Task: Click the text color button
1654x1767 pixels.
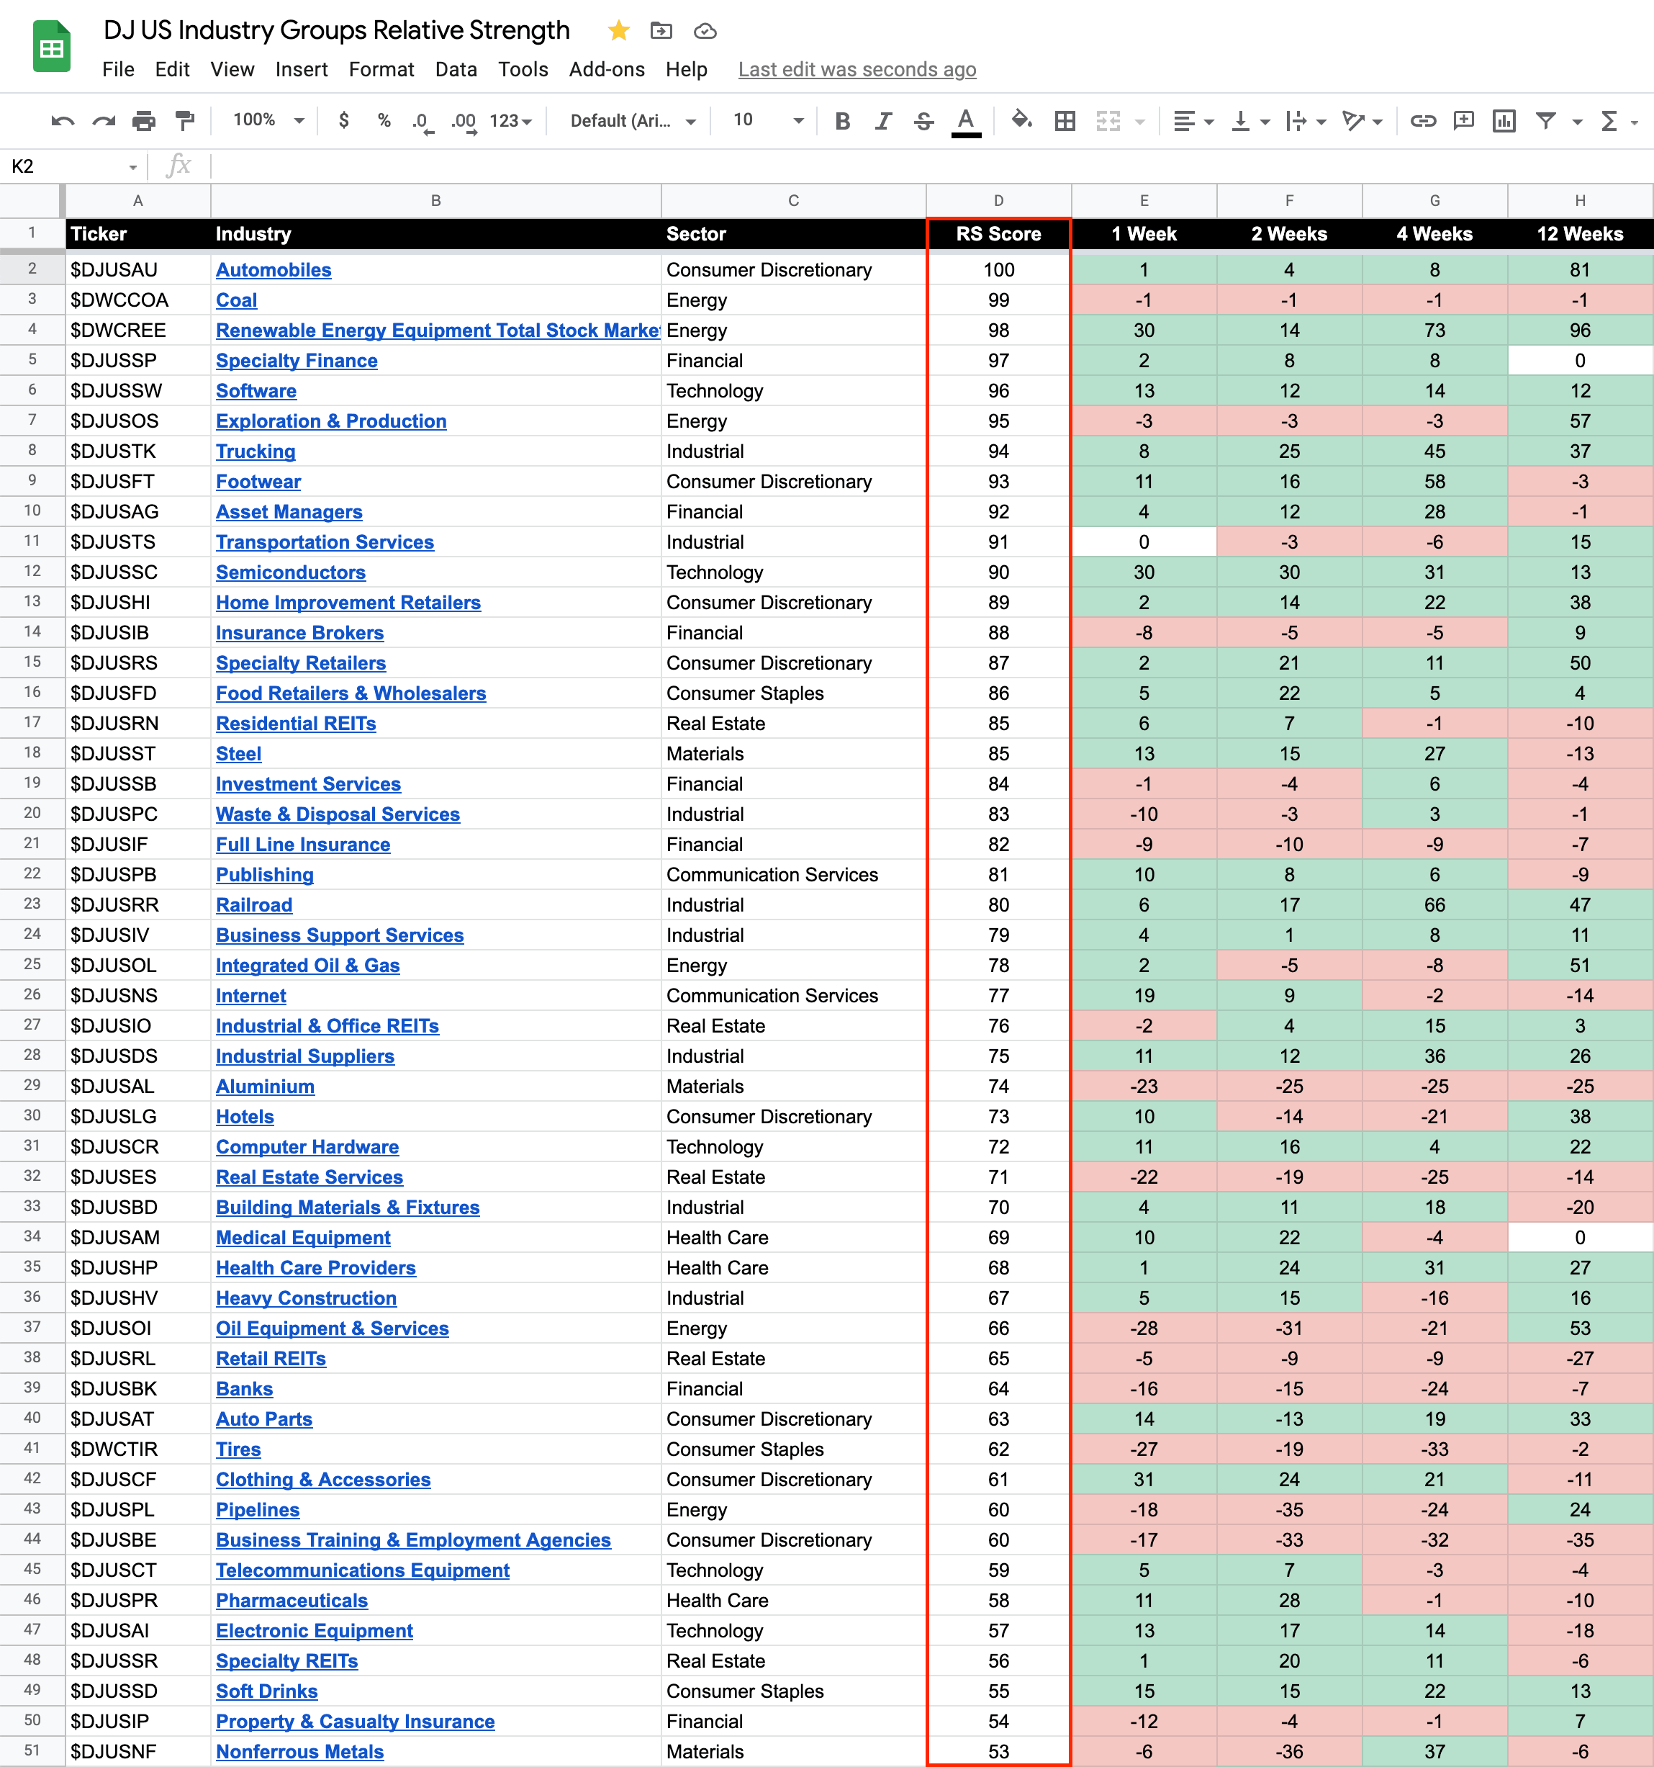Action: 966,121
